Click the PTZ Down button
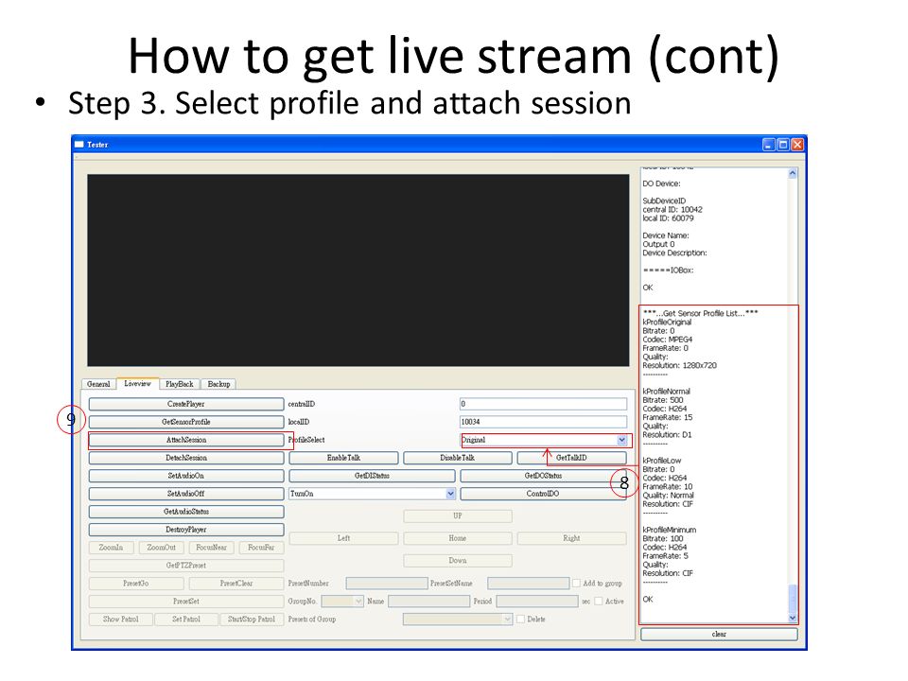The image size is (908, 681). coord(458,561)
